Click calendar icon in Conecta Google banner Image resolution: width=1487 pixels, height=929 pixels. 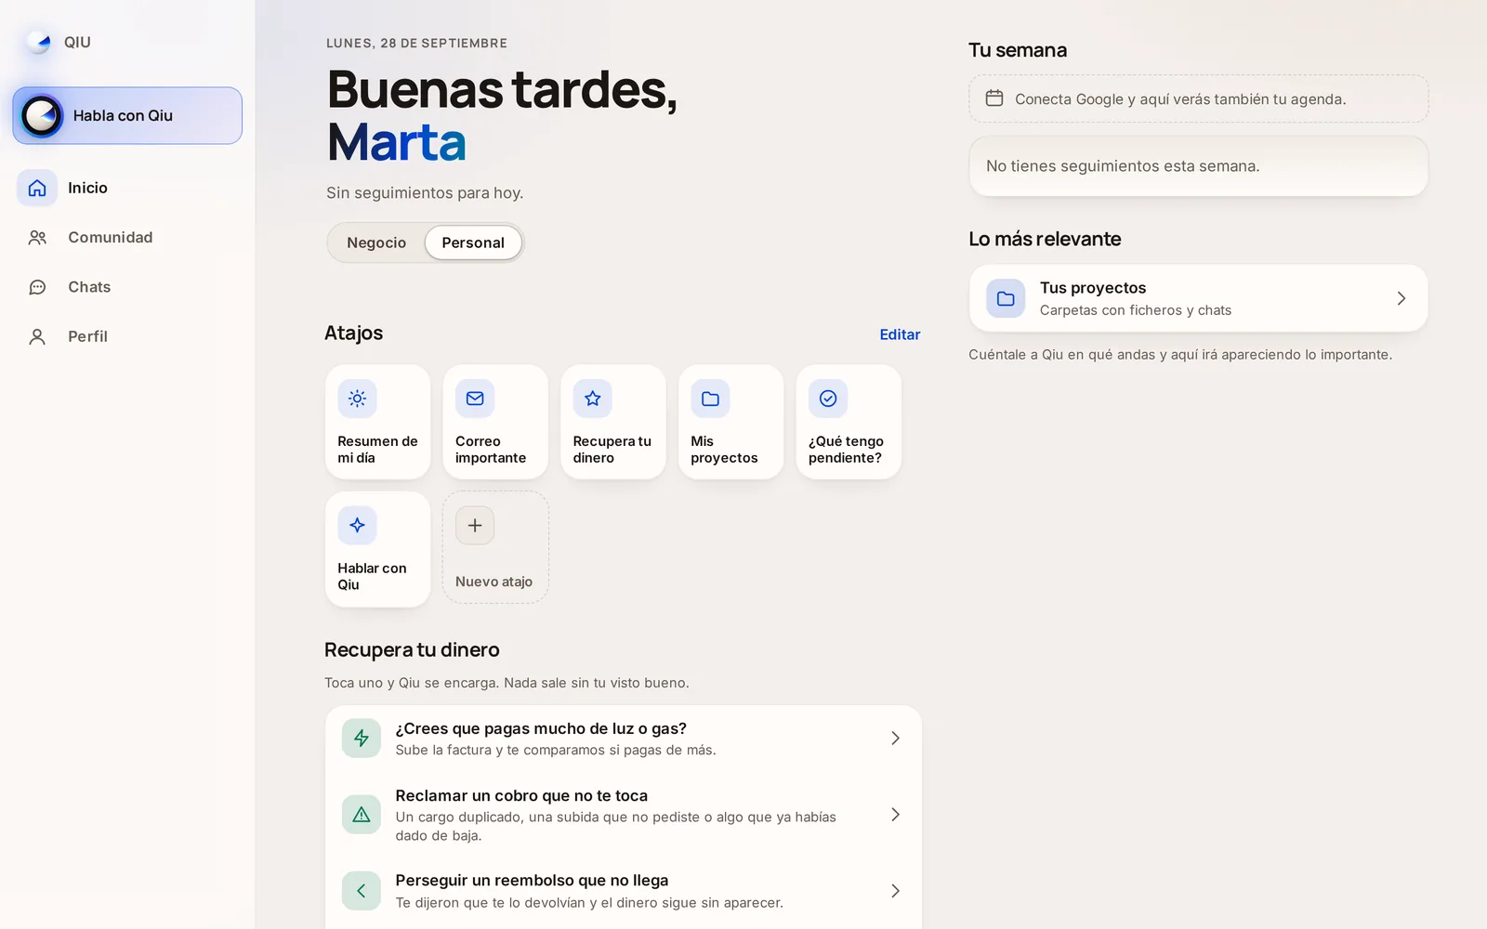pyautogui.click(x=994, y=98)
